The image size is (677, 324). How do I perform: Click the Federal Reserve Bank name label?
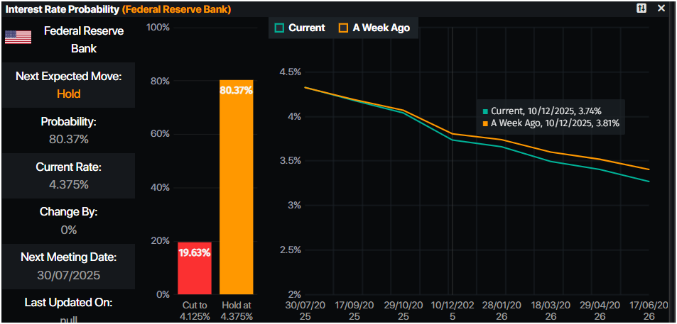click(x=85, y=40)
